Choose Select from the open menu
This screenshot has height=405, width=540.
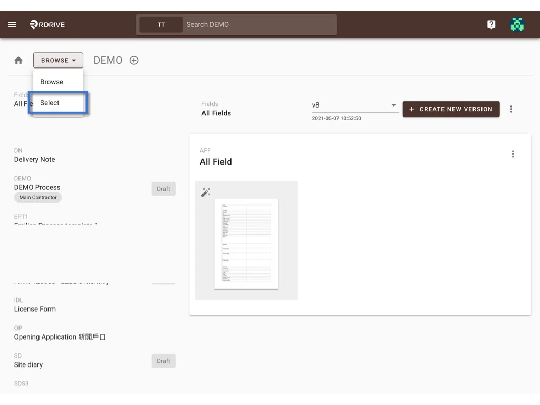pos(49,103)
